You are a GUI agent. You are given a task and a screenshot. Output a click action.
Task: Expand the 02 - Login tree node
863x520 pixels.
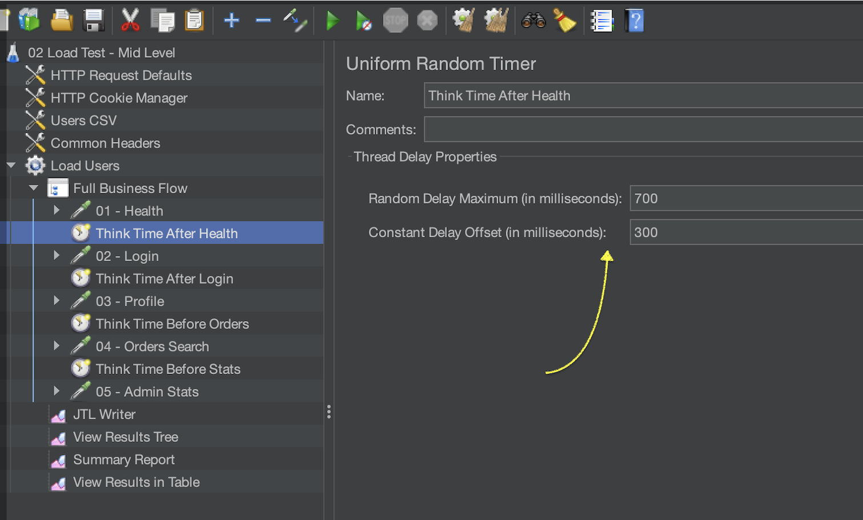[57, 255]
